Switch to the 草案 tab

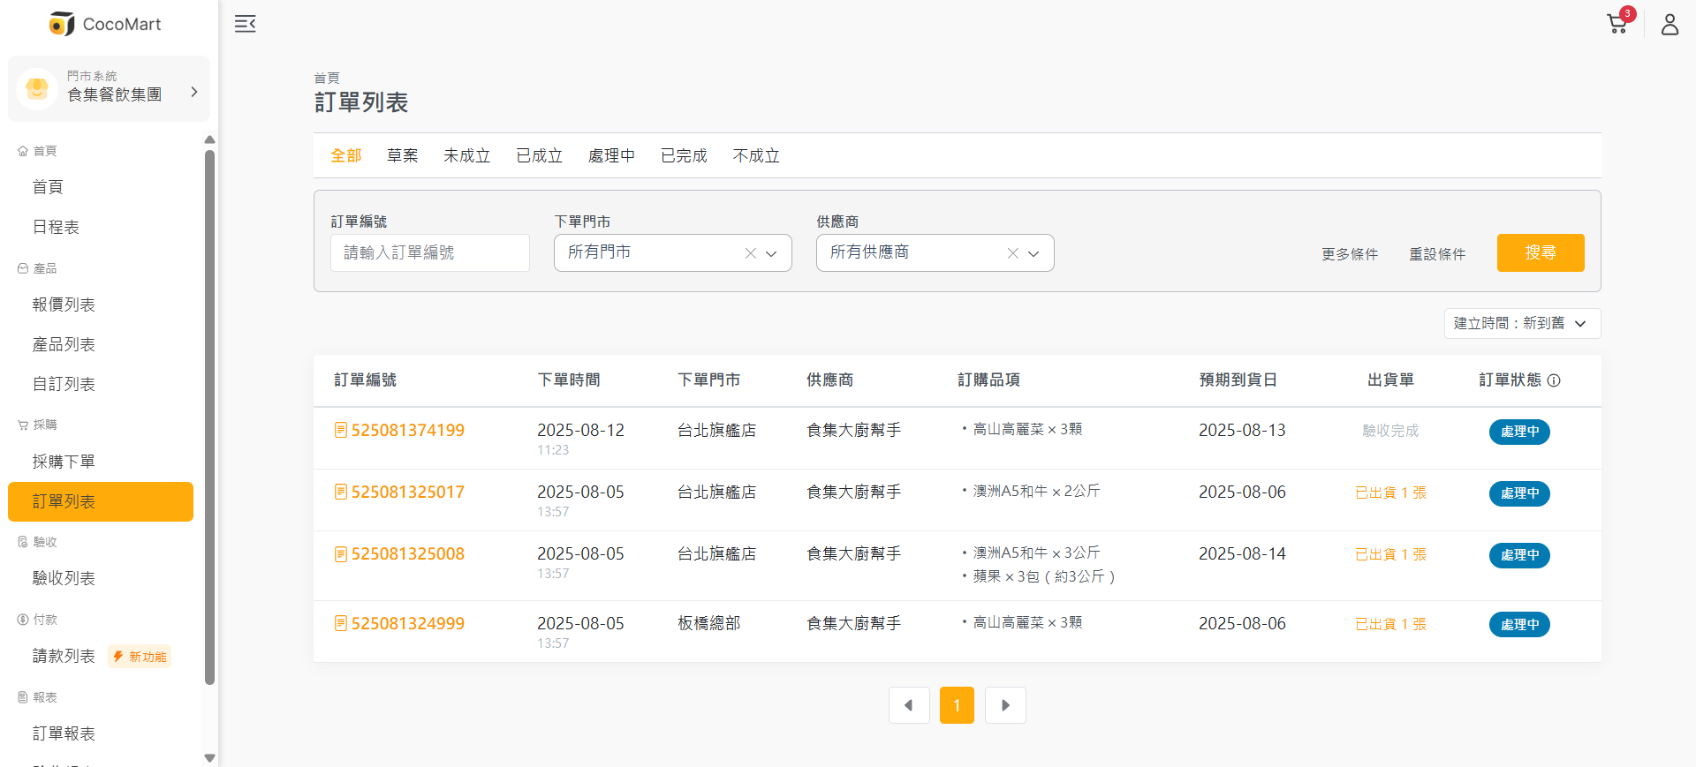click(x=403, y=155)
